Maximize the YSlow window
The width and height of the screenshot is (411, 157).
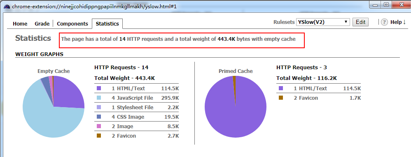386,5
